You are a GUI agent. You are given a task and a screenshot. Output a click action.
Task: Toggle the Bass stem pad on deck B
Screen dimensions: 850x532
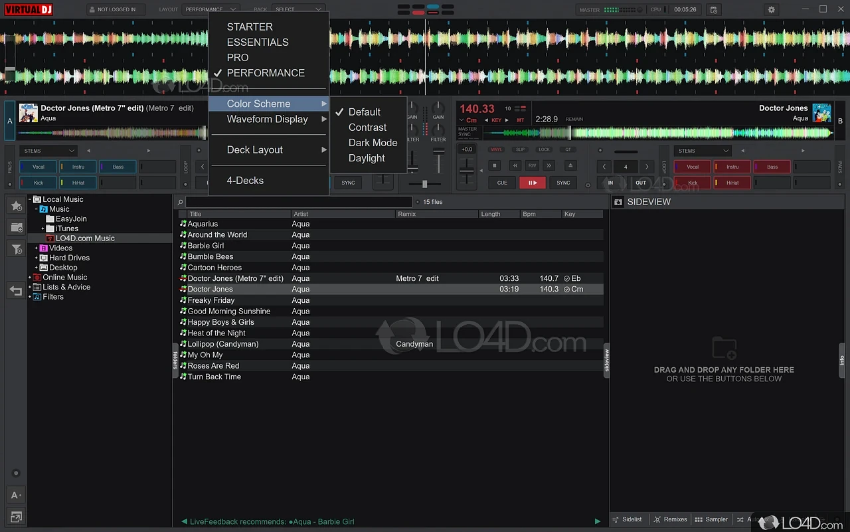pyautogui.click(x=772, y=167)
